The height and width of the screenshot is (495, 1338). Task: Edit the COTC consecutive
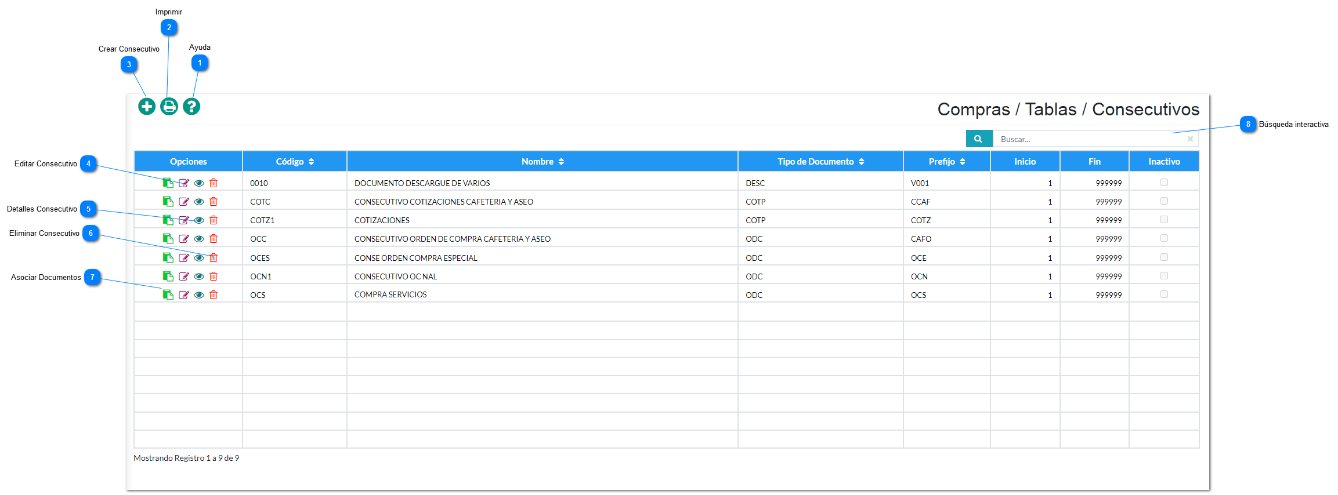click(x=184, y=202)
